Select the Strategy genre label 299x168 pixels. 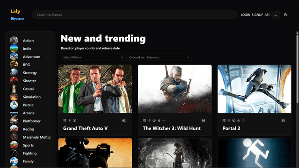(x=30, y=73)
